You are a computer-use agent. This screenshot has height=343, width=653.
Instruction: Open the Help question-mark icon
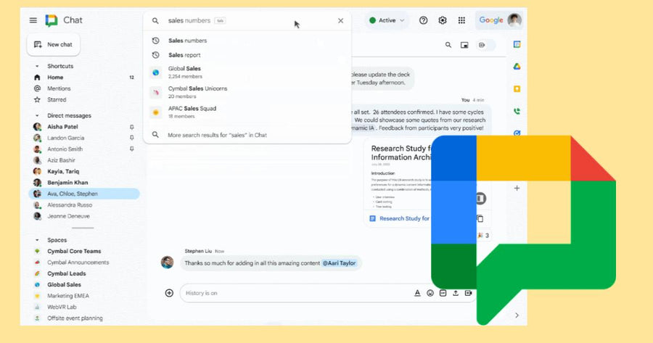(x=423, y=20)
